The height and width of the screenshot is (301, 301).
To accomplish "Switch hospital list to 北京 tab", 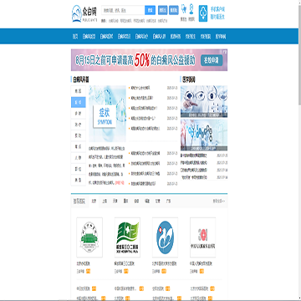I will coord(94,201).
